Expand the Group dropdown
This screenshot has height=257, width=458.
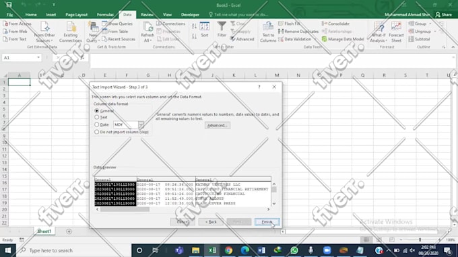430,24
